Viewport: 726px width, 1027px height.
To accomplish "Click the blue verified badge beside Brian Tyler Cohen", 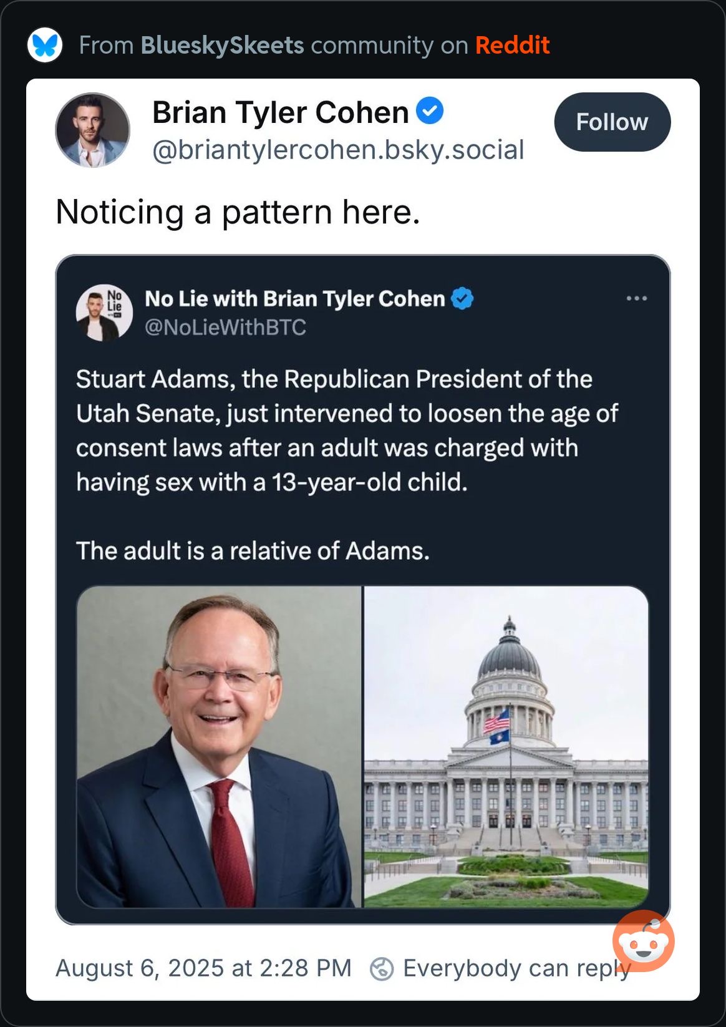I will [429, 110].
